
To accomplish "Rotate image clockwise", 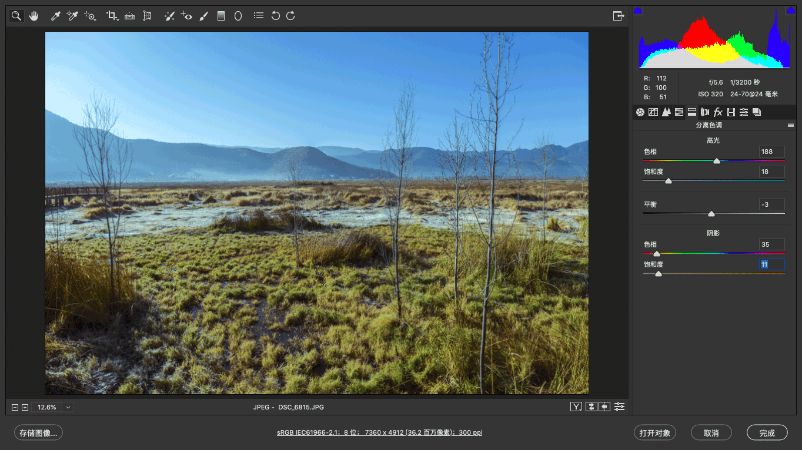I will pos(290,16).
